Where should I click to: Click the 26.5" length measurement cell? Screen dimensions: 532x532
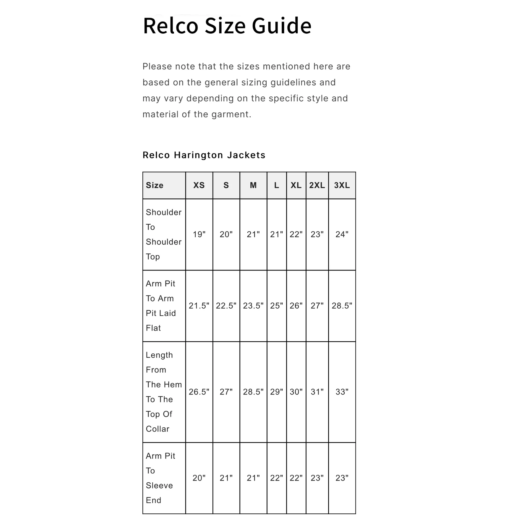point(199,392)
